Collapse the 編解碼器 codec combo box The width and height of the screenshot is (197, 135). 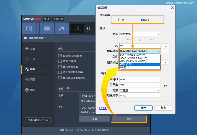pos(140,51)
